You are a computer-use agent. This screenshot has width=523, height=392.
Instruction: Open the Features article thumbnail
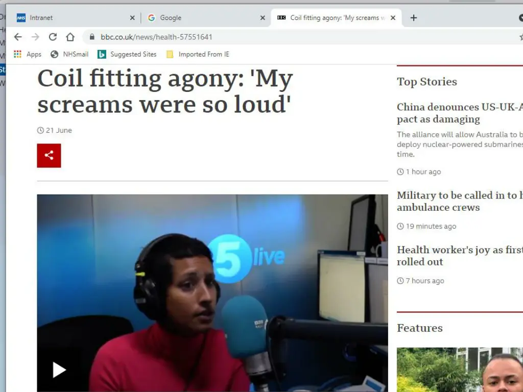(x=460, y=370)
